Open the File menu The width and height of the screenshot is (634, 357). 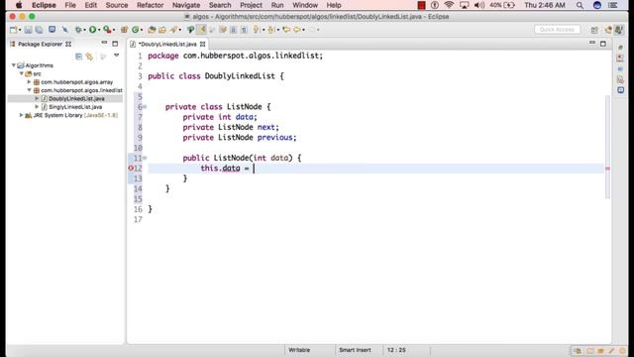(70, 5)
